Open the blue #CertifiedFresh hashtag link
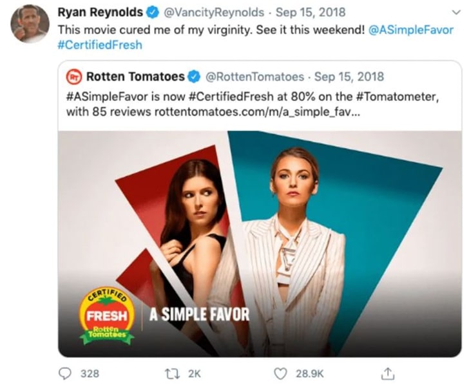This screenshot has height=385, width=469. pos(99,45)
